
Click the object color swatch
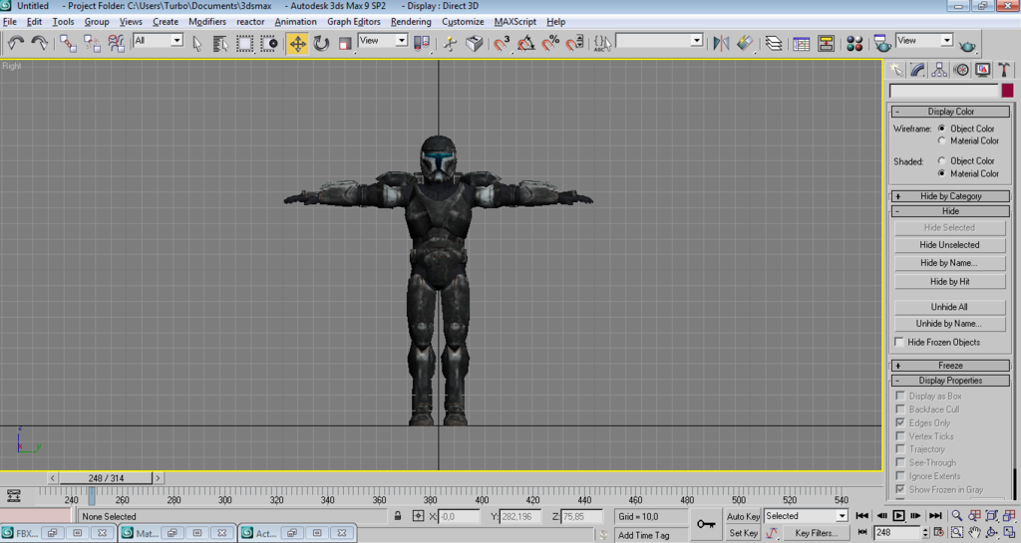(1007, 91)
